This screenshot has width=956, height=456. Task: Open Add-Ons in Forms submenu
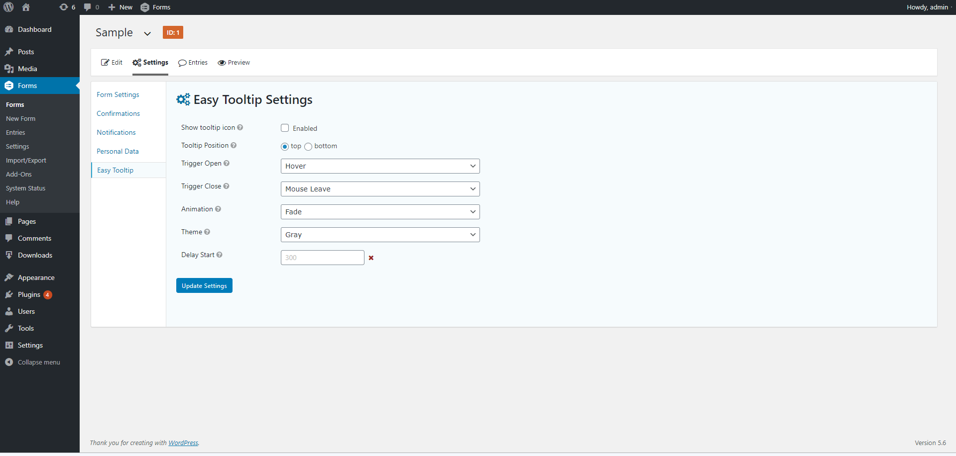click(19, 175)
